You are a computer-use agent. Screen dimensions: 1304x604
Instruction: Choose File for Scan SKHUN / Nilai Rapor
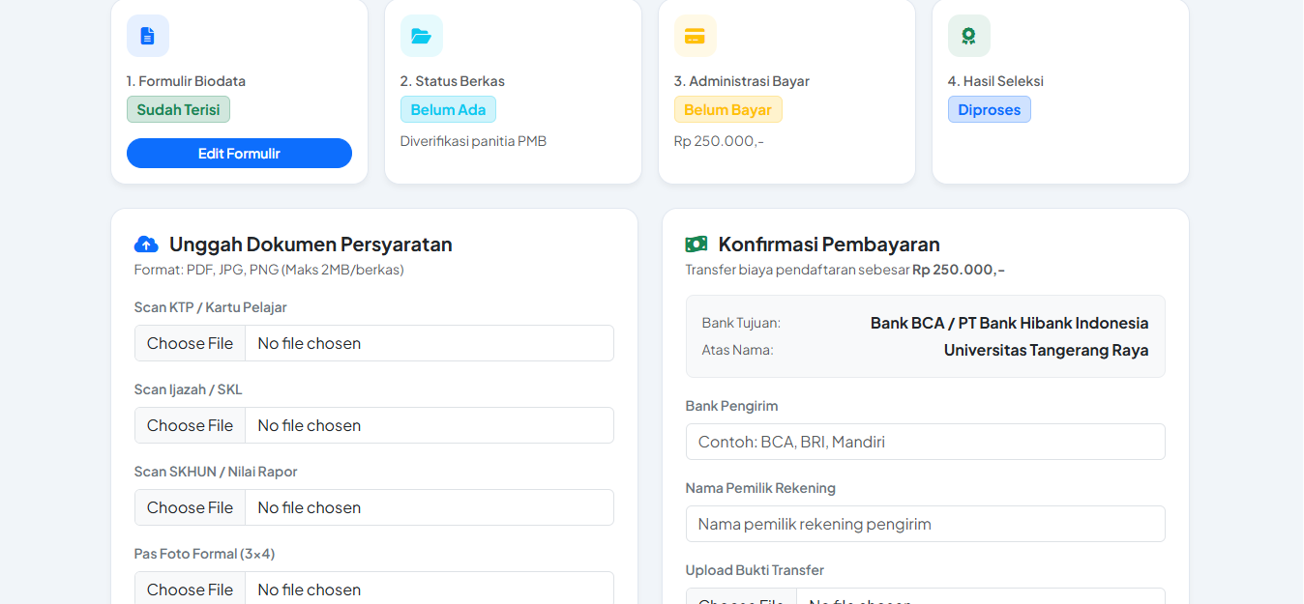click(x=190, y=507)
